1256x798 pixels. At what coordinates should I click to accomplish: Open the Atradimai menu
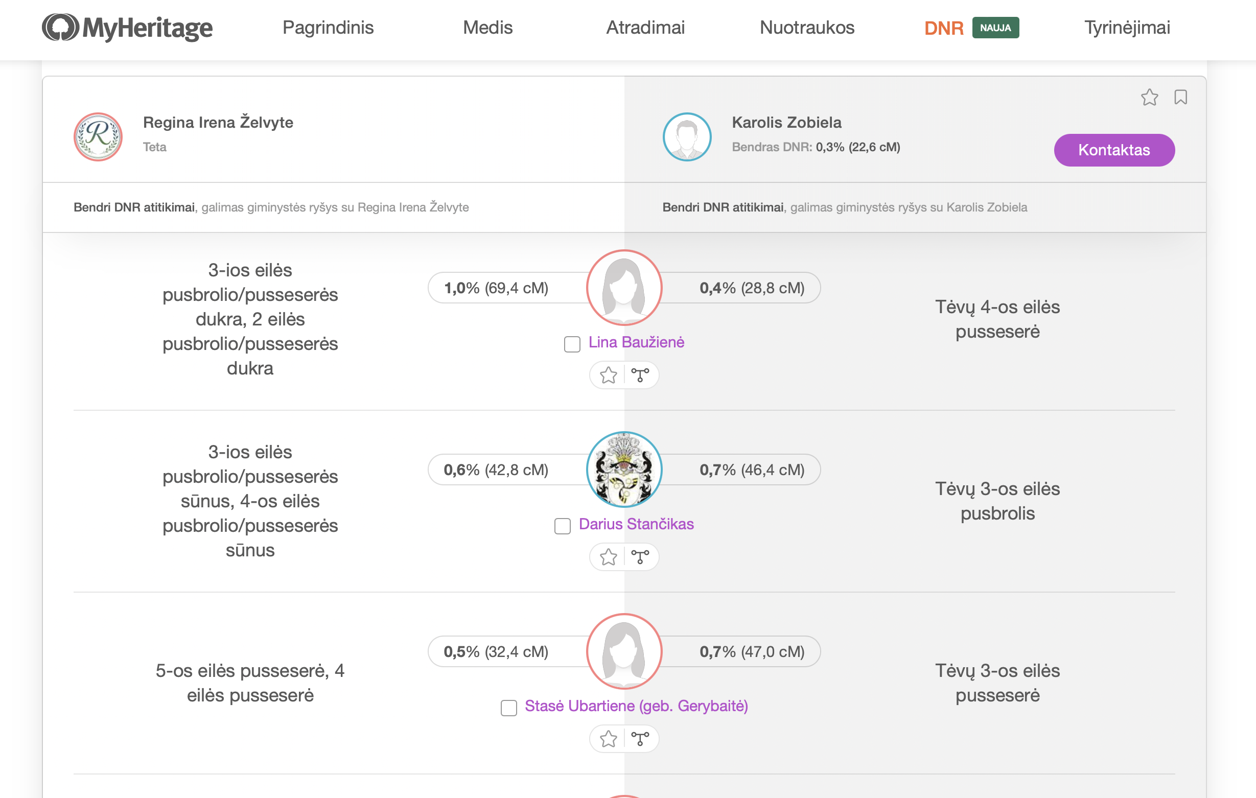(x=645, y=28)
